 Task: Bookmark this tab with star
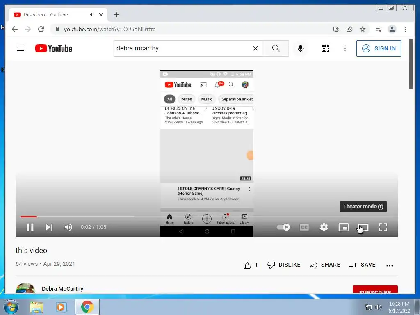tap(363, 29)
